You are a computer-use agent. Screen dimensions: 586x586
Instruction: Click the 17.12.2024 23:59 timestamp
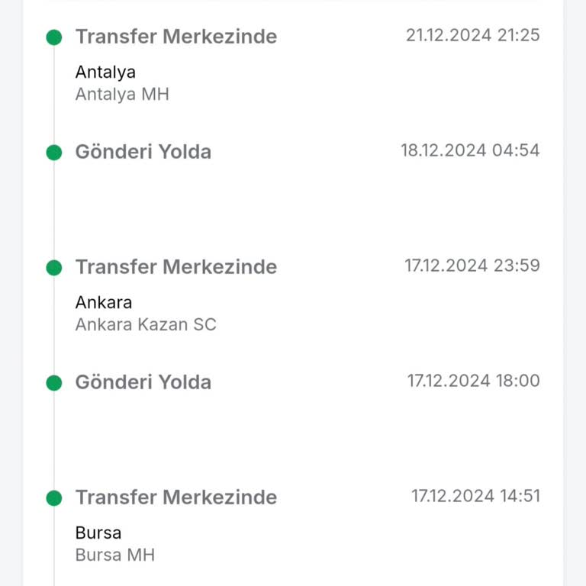(472, 266)
